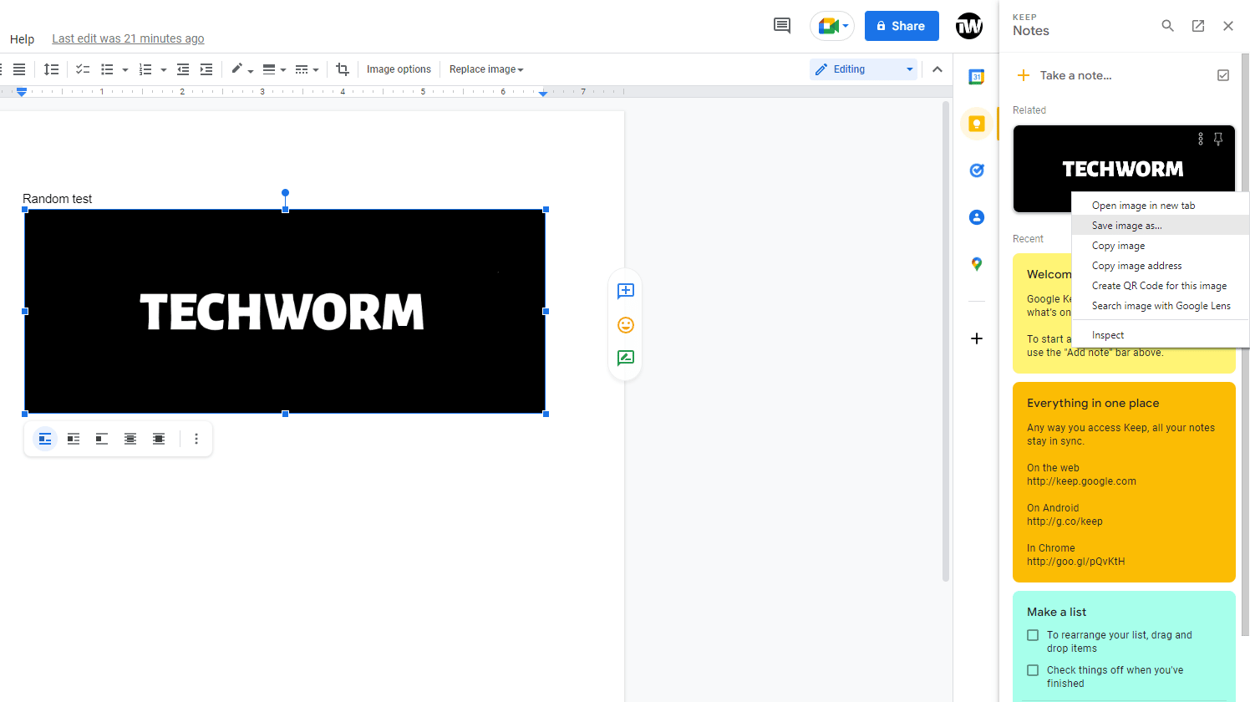This screenshot has width=1250, height=702.
Task: Click the right indent marker on the ruler
Action: (x=543, y=93)
